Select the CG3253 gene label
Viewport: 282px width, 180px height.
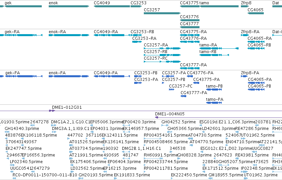coord(139,3)
